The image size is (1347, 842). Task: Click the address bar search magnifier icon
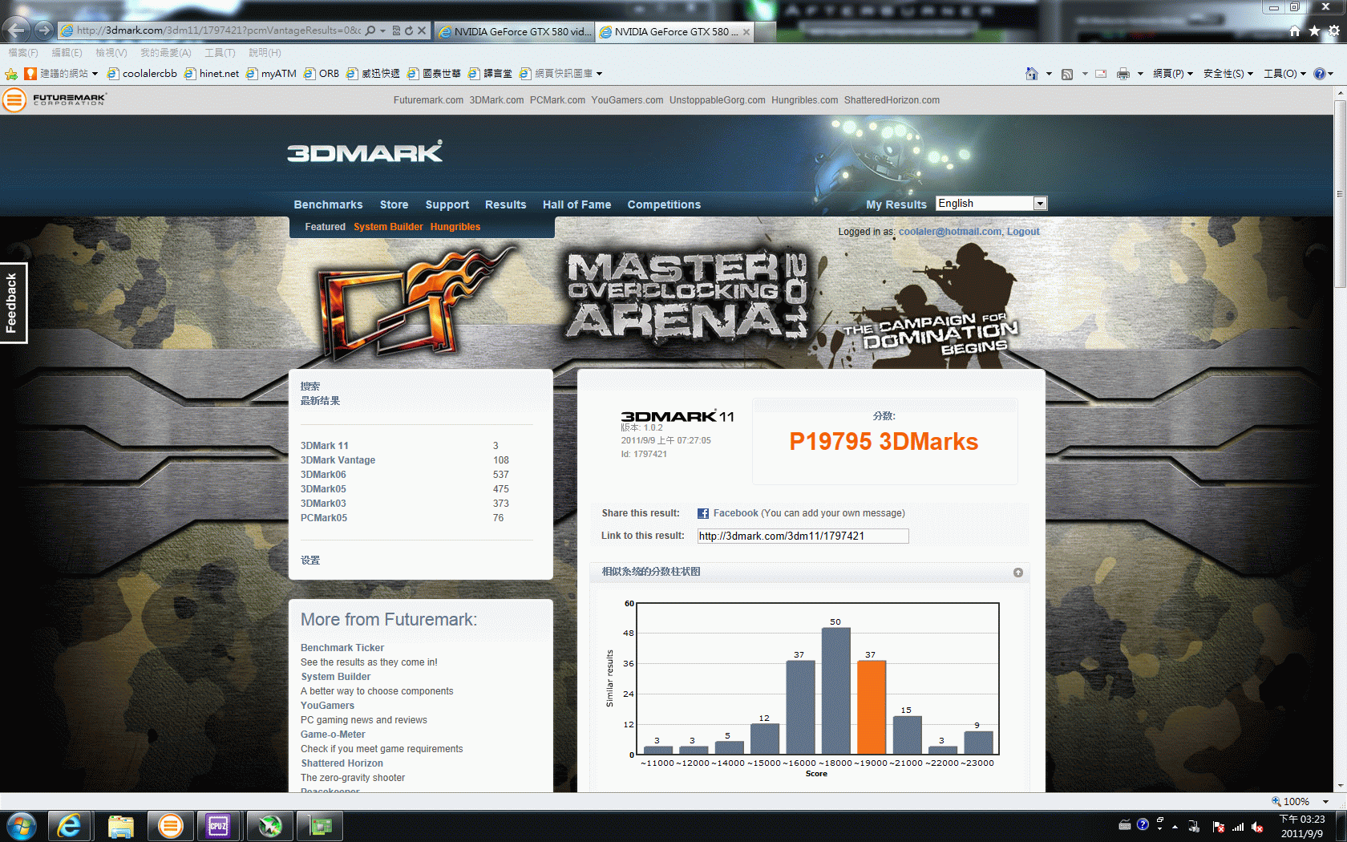pyautogui.click(x=370, y=30)
